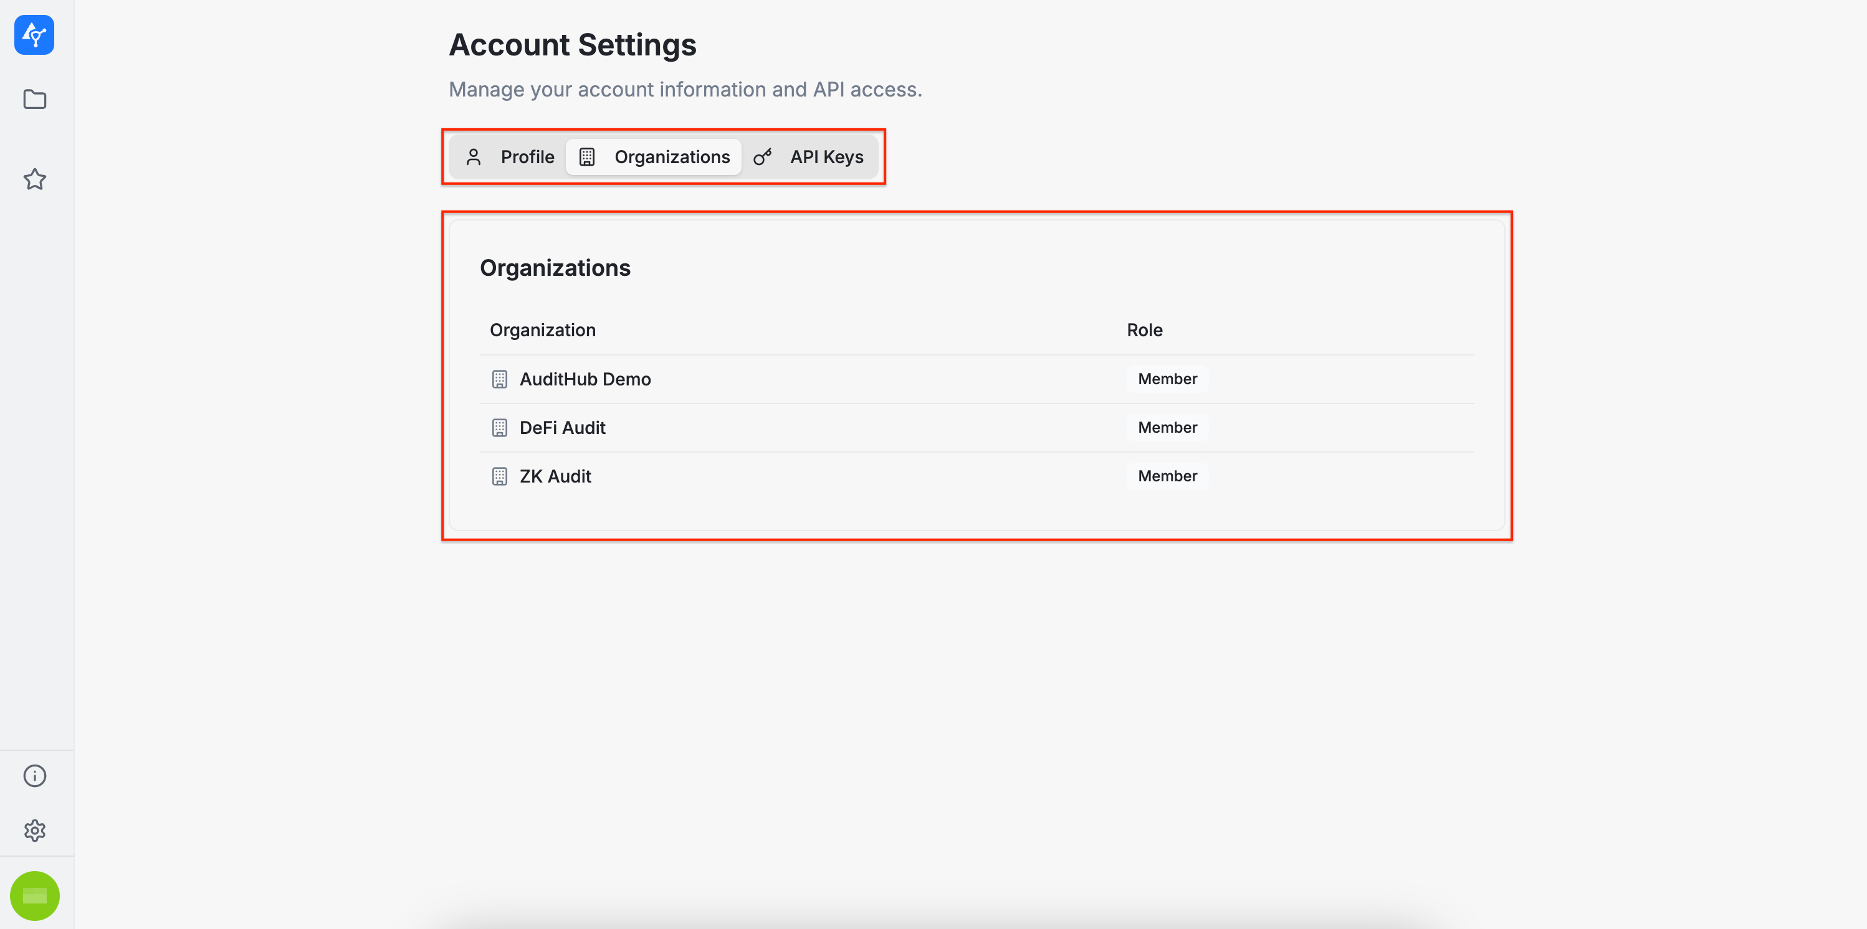The image size is (1867, 929).
Task: Switch to the Profile tab
Action: (510, 157)
